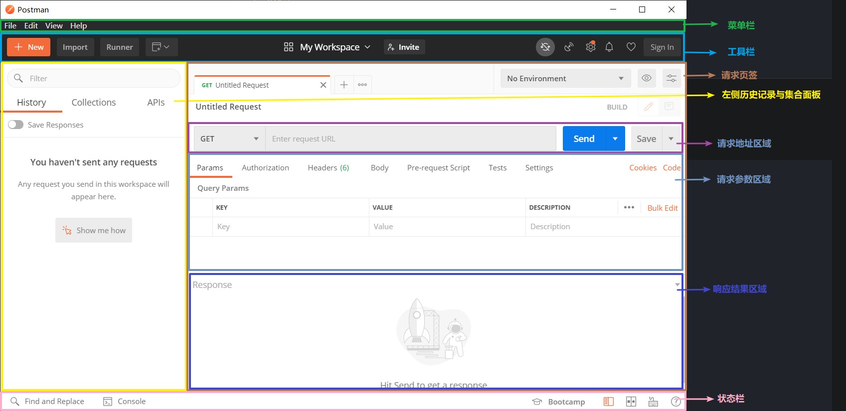Switch to the Collections tab
This screenshot has width=846, height=411.
click(x=94, y=102)
